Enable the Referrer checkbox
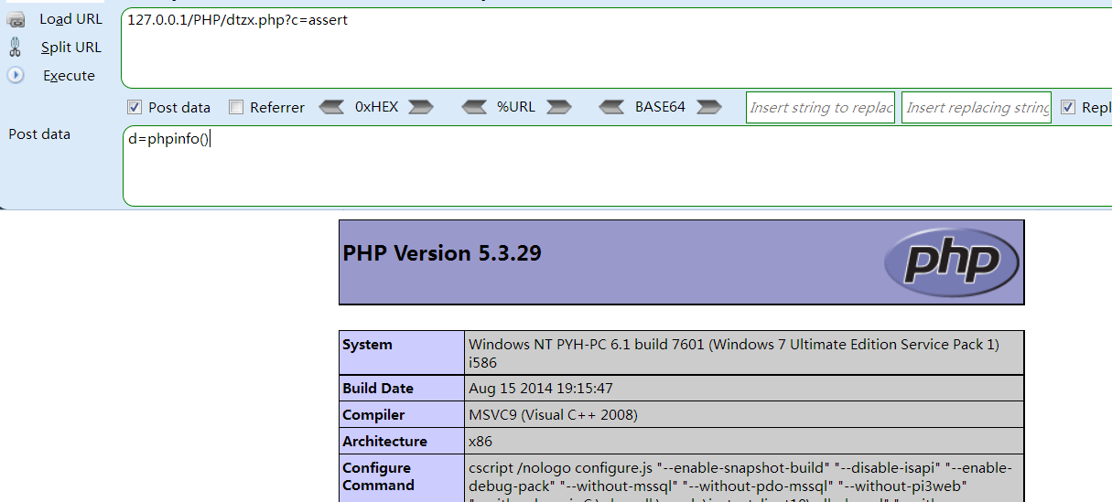Image resolution: width=1112 pixels, height=502 pixels. 236,107
